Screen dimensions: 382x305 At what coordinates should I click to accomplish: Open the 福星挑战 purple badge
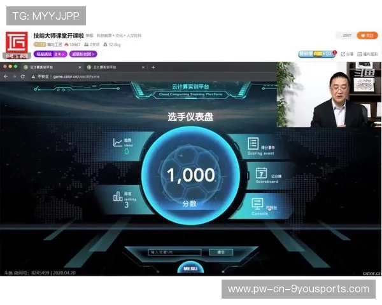50,54
